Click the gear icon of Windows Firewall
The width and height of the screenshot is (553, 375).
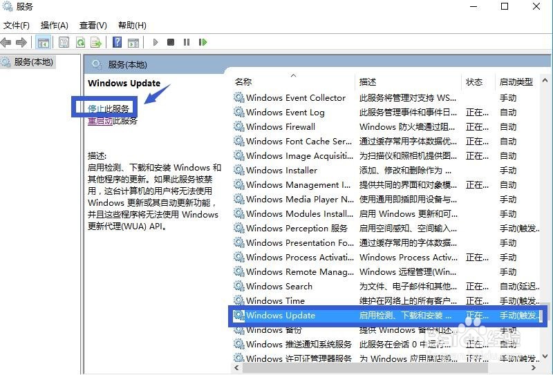coord(239,126)
